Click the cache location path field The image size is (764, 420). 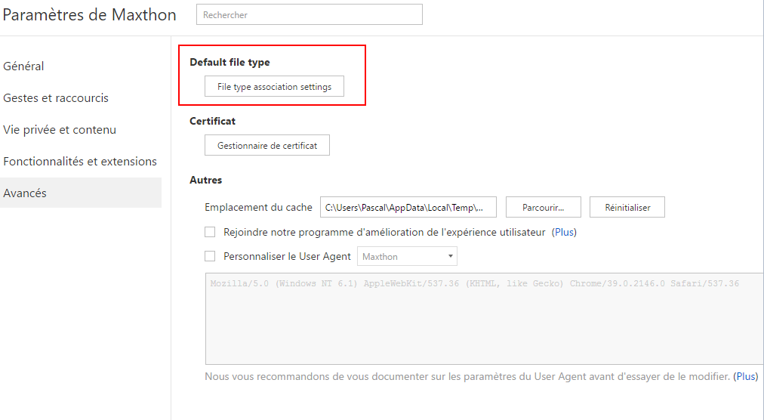click(x=408, y=207)
